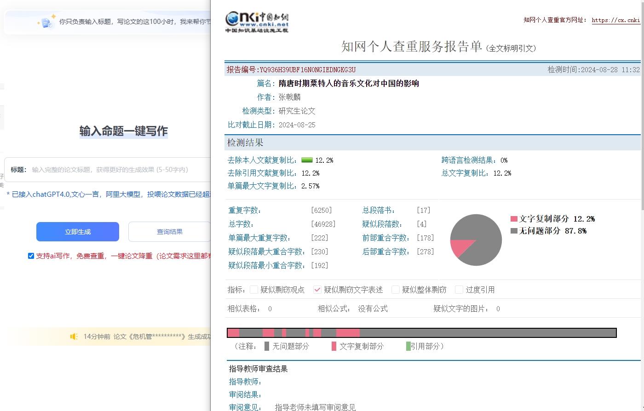Click the 指导老师未填写审阅意见 text
This screenshot has width=644, height=411.
click(x=315, y=407)
